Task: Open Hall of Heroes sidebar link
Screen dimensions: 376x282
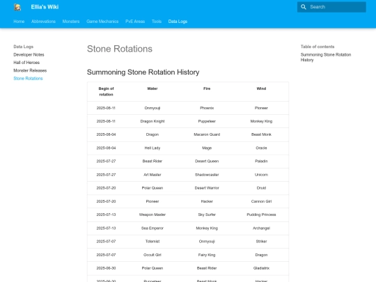Action: 26,63
